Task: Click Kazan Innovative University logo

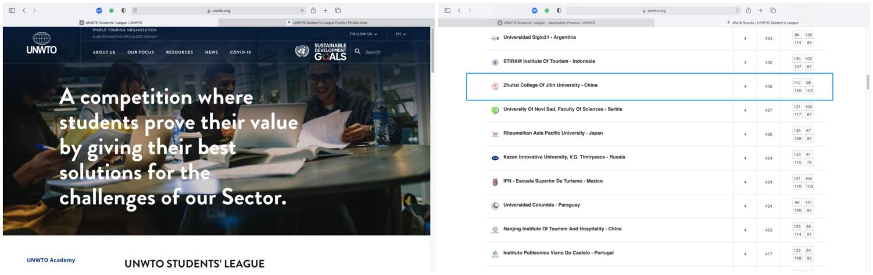Action: pyautogui.click(x=495, y=158)
